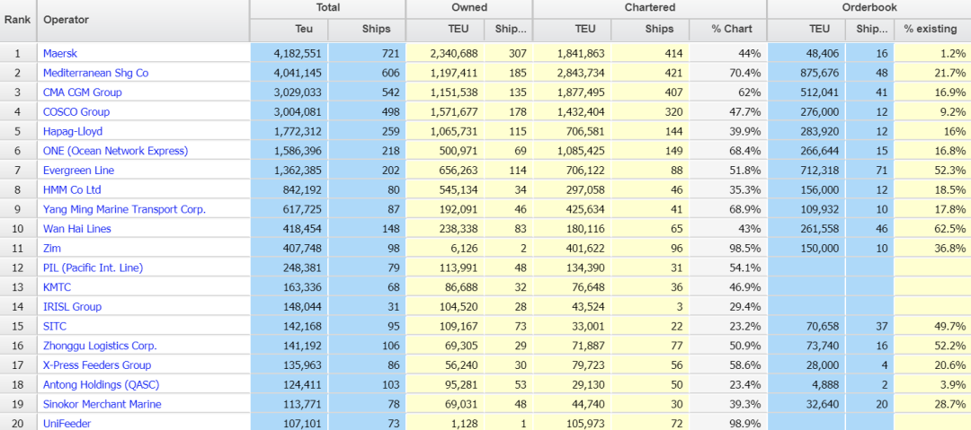Select the COSCO Group operator link
The image size is (971, 430).
(76, 112)
